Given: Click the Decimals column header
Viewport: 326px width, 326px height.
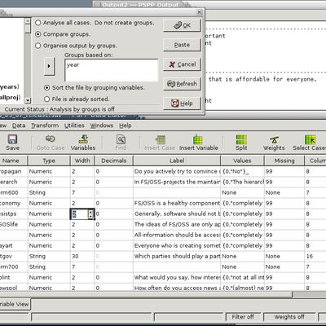Looking at the screenshot, I should 114,161.
